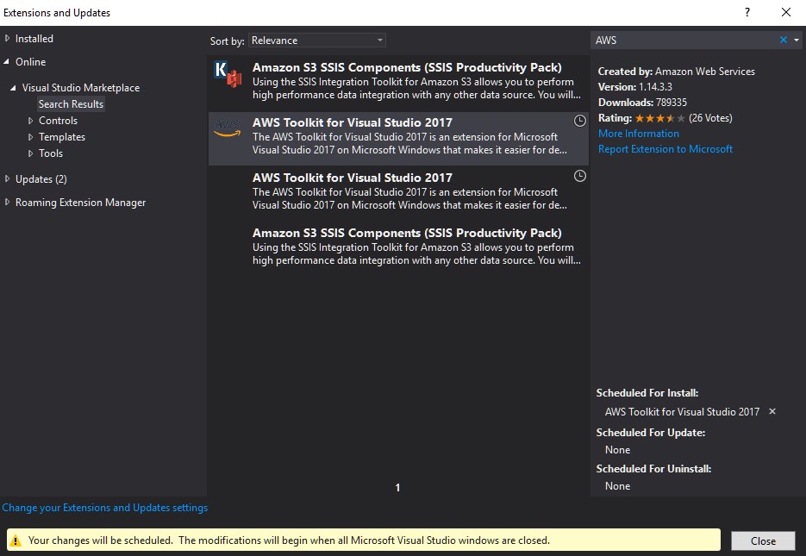Open the More Information link
Image resolution: width=806 pixels, height=556 pixels.
[x=638, y=134]
